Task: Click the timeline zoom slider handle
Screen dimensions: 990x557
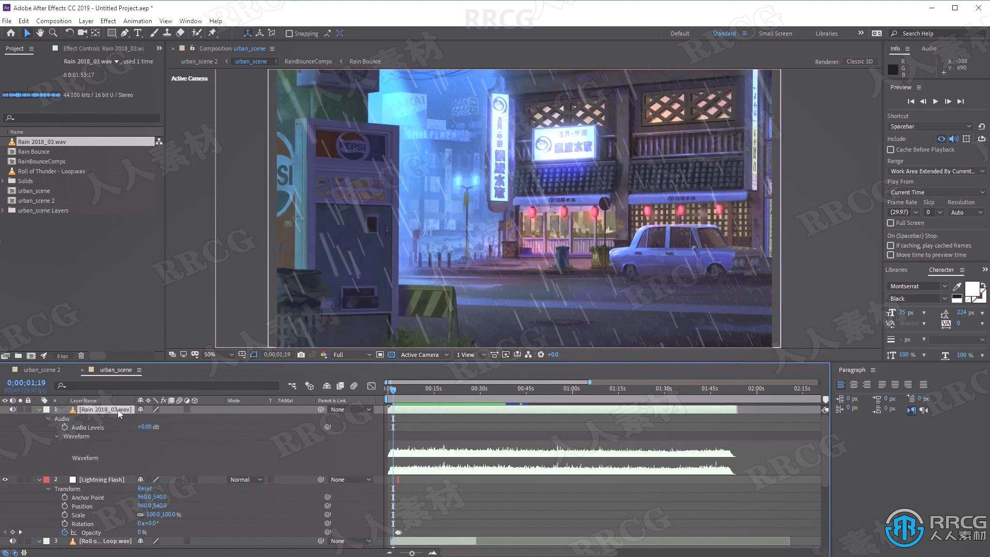Action: [x=411, y=553]
